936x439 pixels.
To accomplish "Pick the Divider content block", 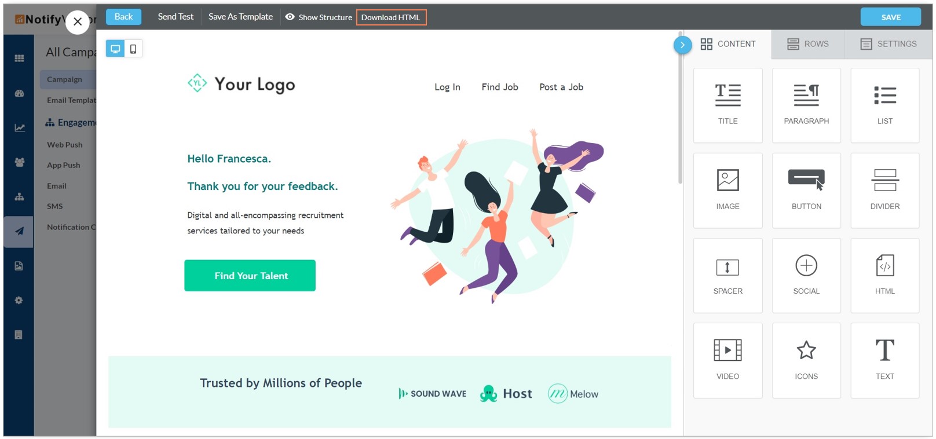I will pos(884,191).
